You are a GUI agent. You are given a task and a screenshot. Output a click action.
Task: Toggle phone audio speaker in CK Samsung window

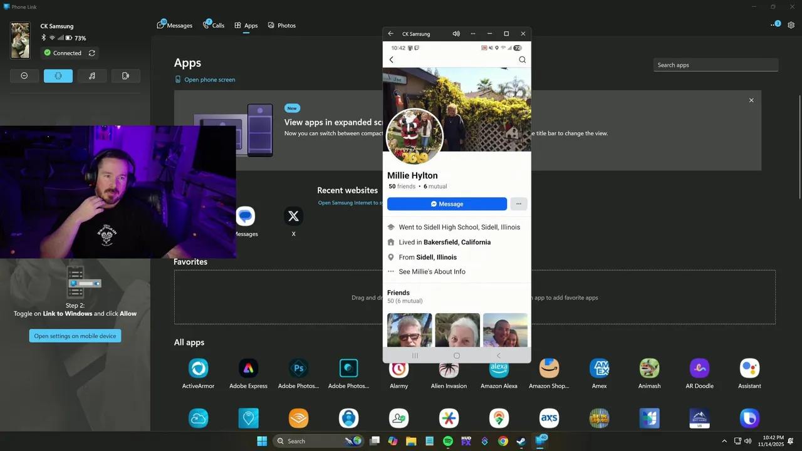click(x=456, y=34)
